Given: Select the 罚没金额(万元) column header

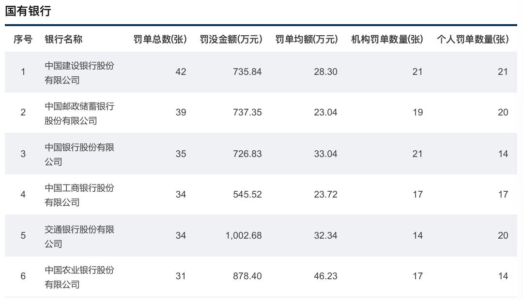Looking at the screenshot, I should click(x=231, y=39).
